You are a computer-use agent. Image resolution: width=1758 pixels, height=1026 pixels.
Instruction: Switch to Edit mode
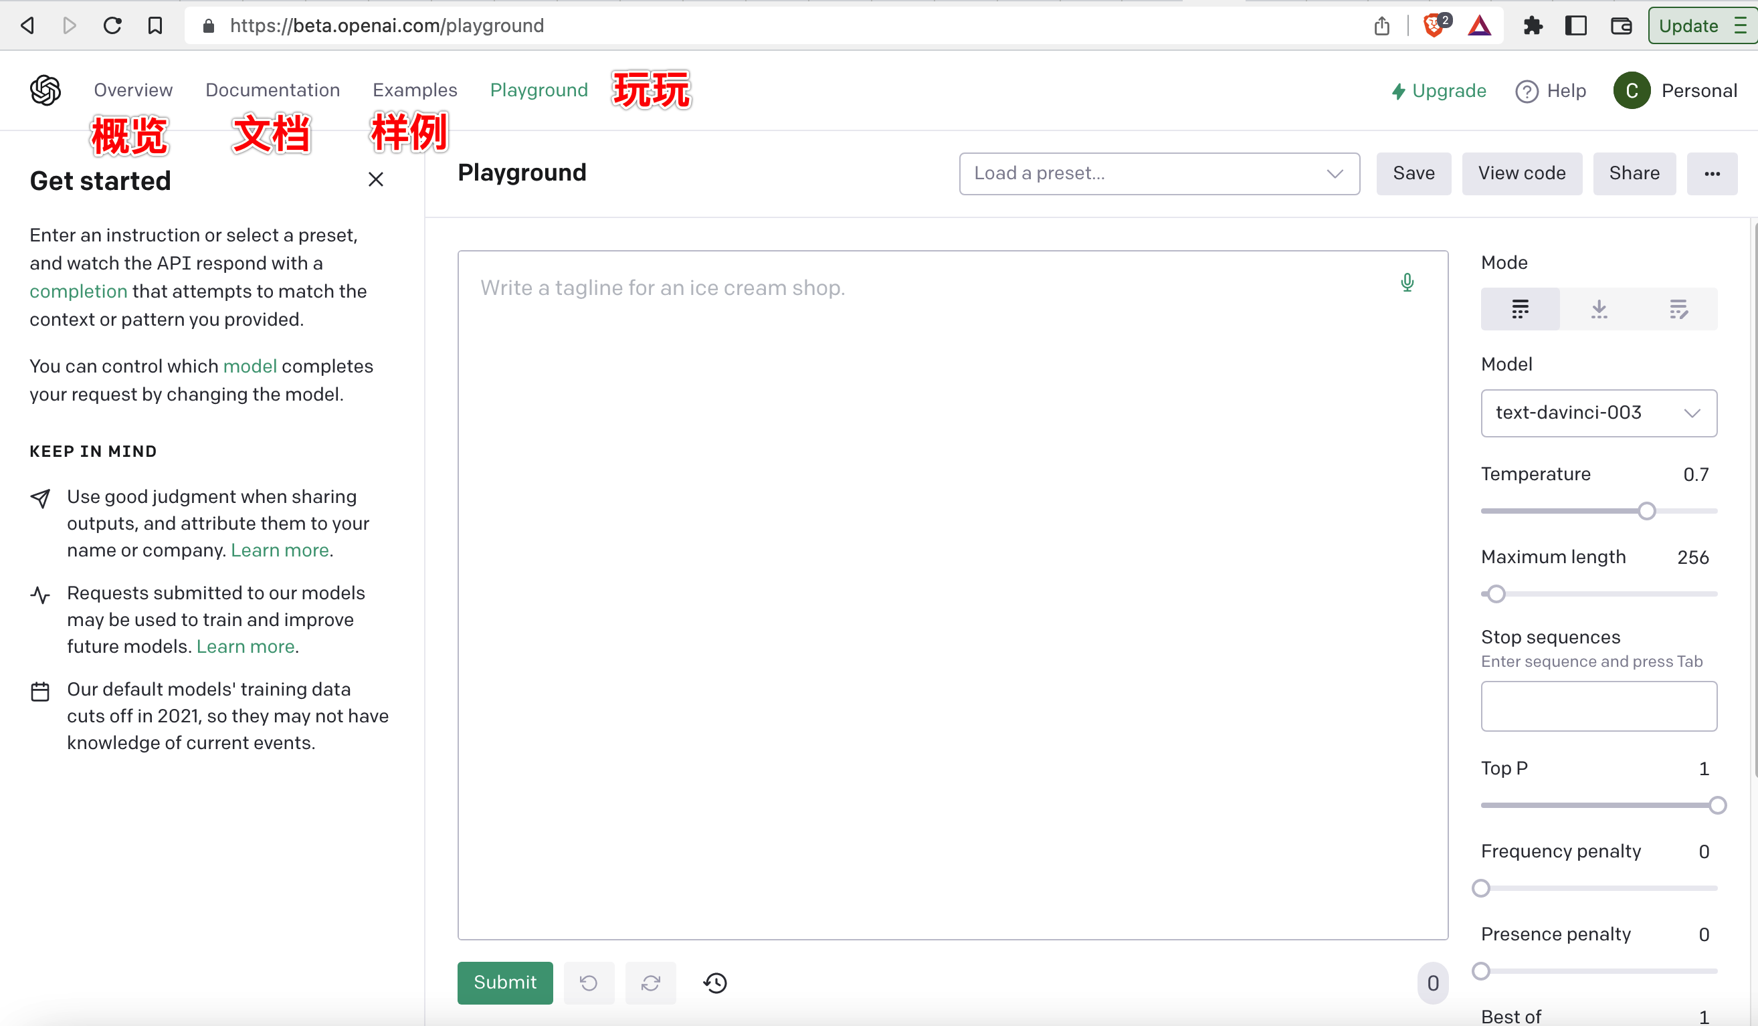[x=1678, y=308]
